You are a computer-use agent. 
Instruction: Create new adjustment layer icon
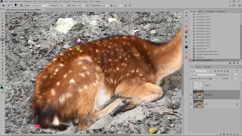(228, 134)
